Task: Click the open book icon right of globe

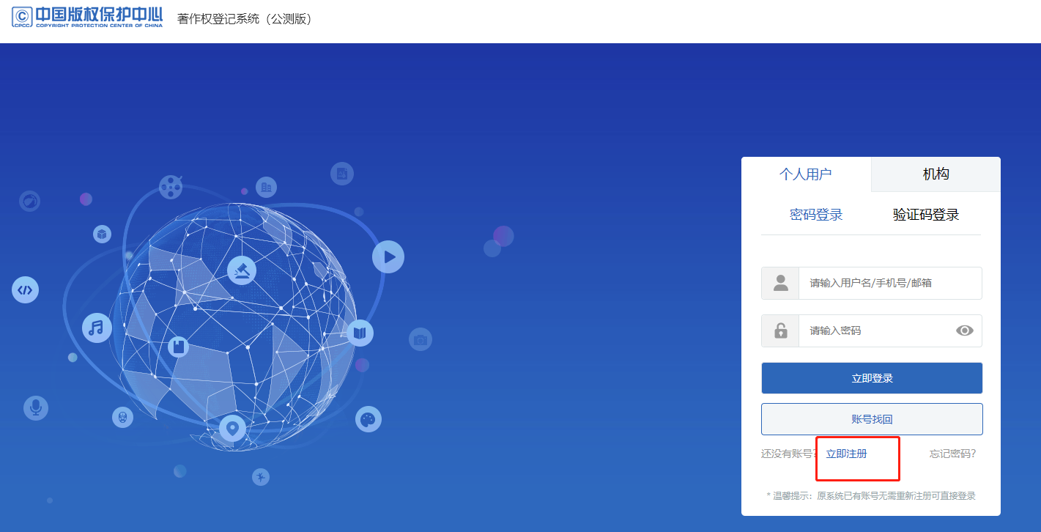Action: pyautogui.click(x=360, y=333)
